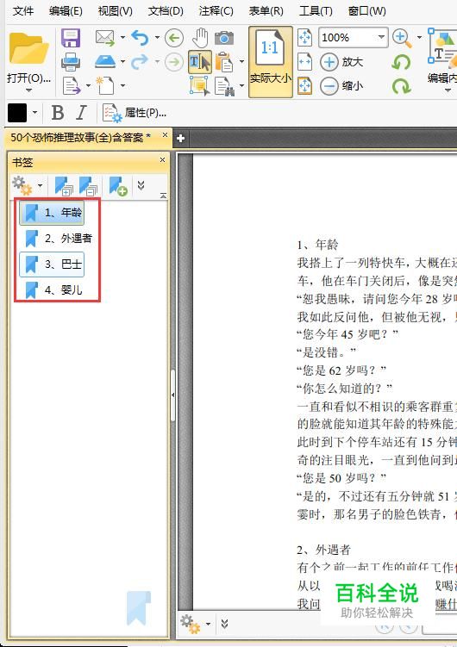This screenshot has width=457, height=647.
Task: Open the 表单(R) menu
Action: (x=266, y=10)
